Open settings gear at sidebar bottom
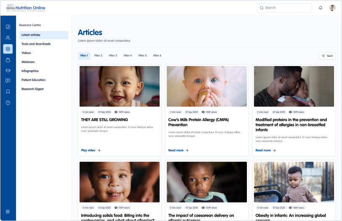Viewport: 342px width, 221px height. click(8, 212)
